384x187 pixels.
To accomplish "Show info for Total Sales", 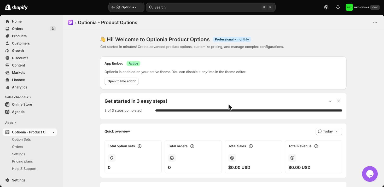I will pyautogui.click(x=251, y=146).
